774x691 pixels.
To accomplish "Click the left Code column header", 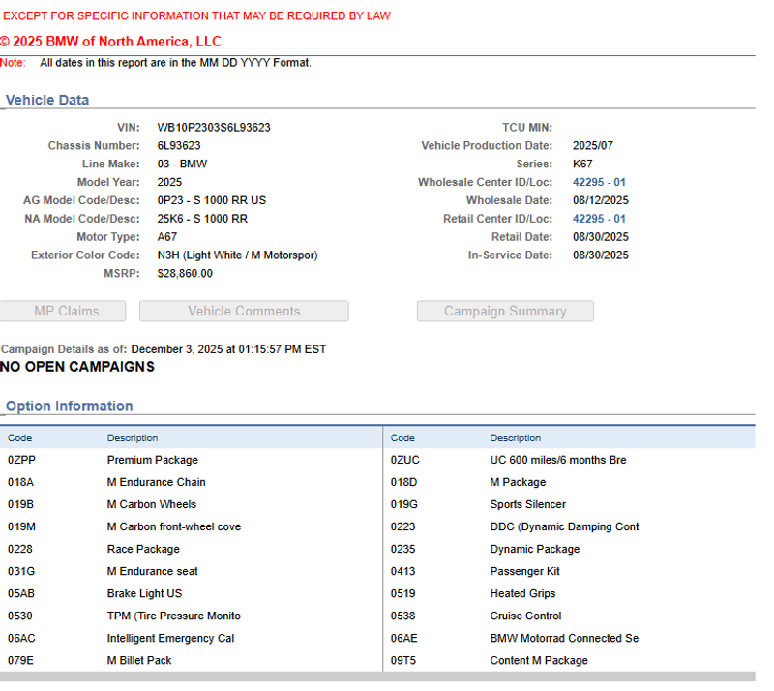I will (20, 437).
